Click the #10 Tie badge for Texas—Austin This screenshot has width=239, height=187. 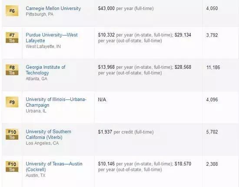(x=12, y=167)
